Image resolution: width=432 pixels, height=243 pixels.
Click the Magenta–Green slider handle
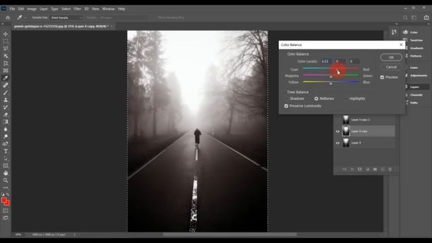pyautogui.click(x=331, y=77)
